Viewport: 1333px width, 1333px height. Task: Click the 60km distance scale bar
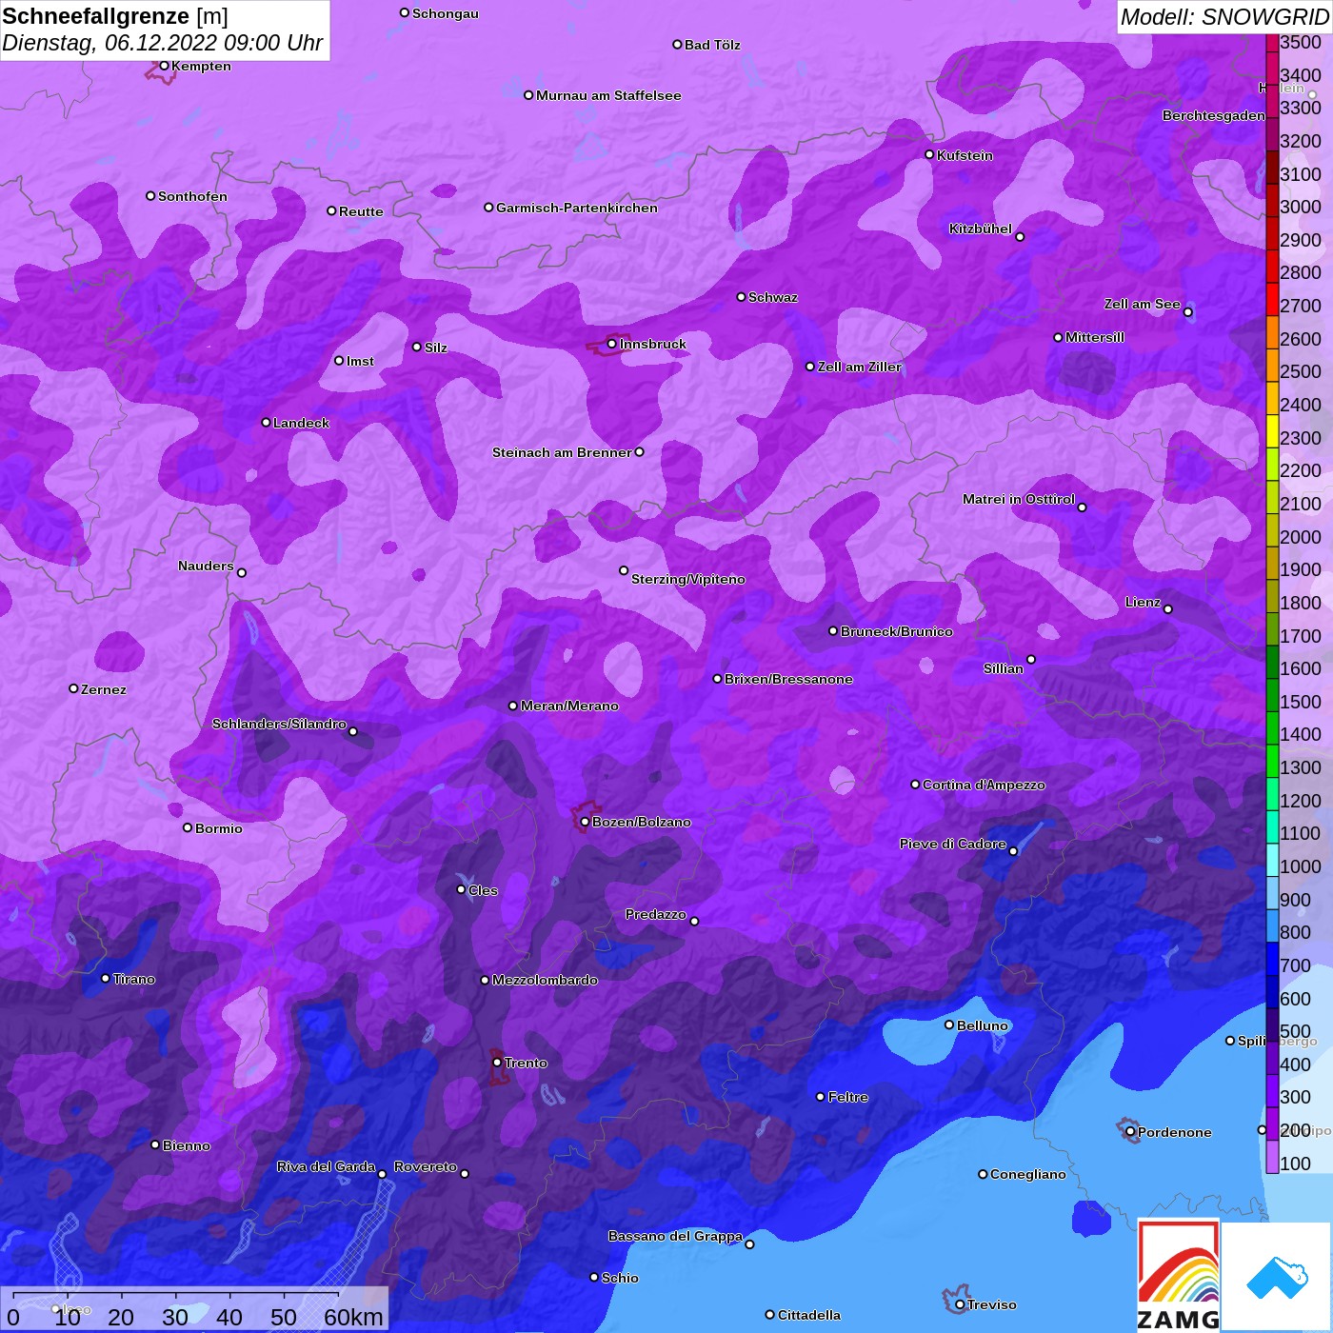(176, 1294)
